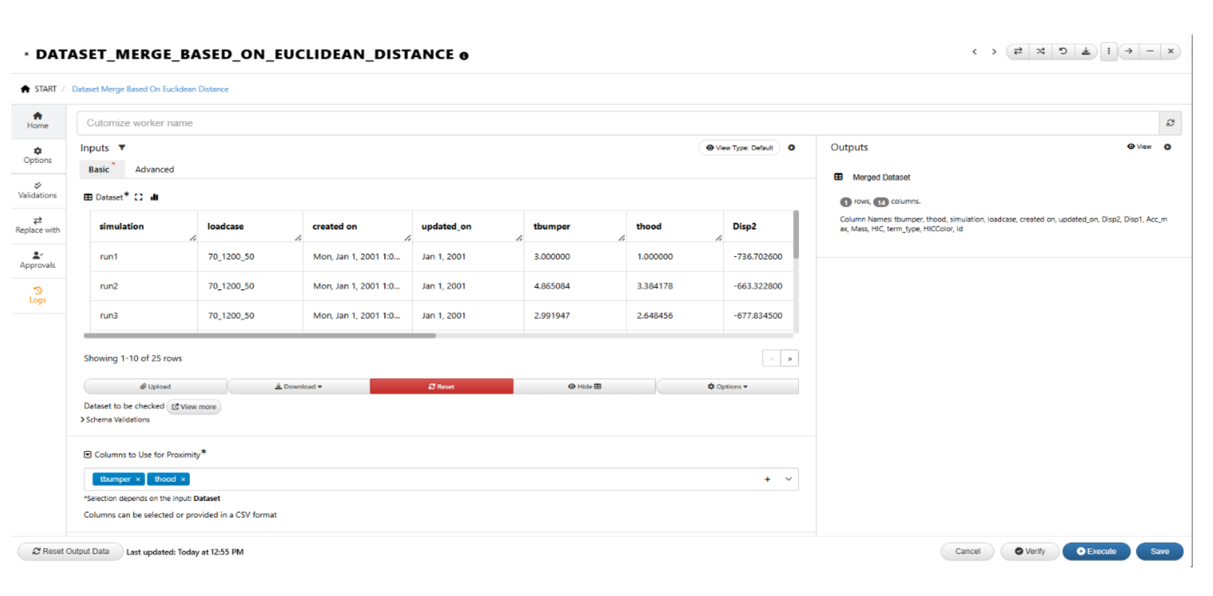1213x596 pixels.
Task: Click the Upload button
Action: click(155, 387)
